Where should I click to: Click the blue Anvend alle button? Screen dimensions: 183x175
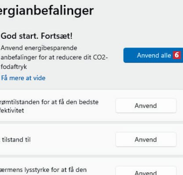pyautogui.click(x=153, y=55)
